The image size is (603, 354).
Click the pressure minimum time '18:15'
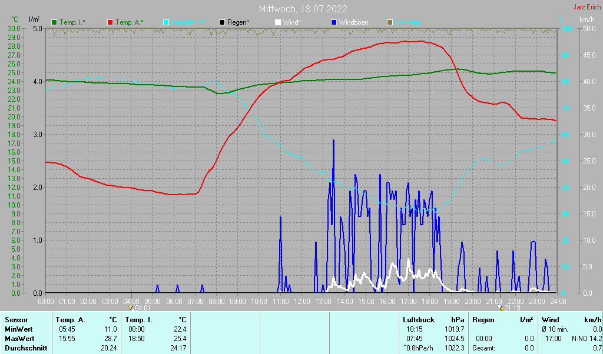(414, 329)
